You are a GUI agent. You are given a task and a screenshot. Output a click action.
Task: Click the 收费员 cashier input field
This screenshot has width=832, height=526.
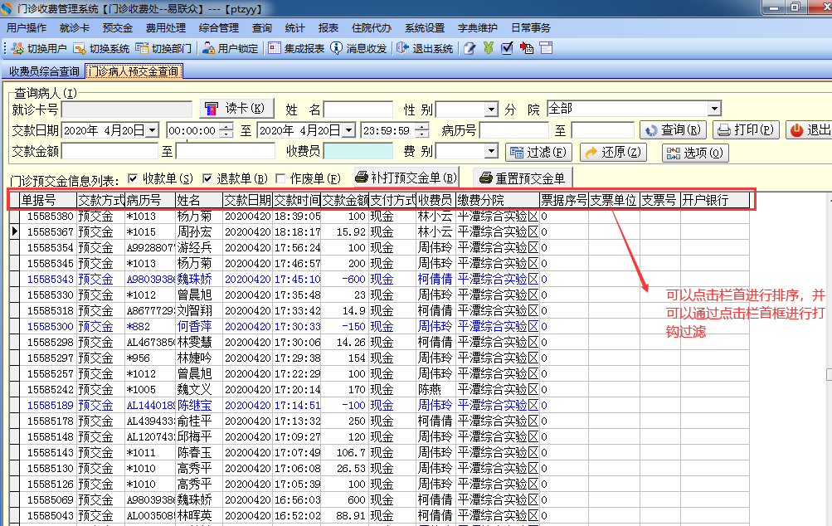[358, 151]
